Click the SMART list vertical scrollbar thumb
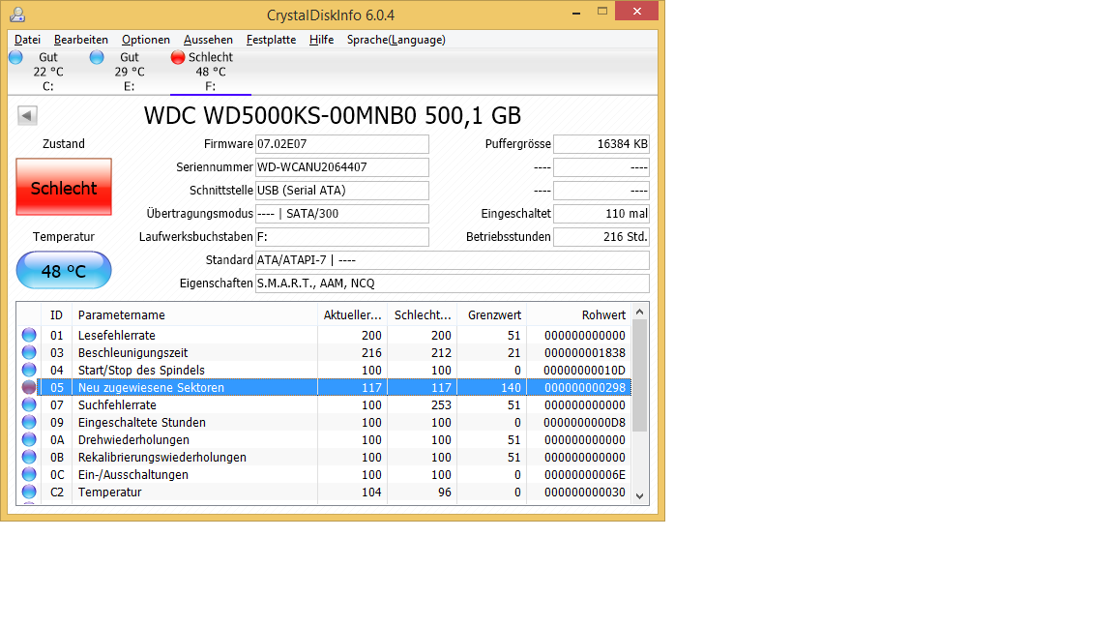 coord(639,375)
